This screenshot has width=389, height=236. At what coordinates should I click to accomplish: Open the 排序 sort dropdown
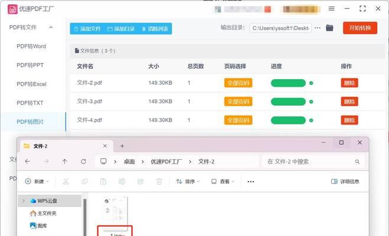tap(187, 182)
